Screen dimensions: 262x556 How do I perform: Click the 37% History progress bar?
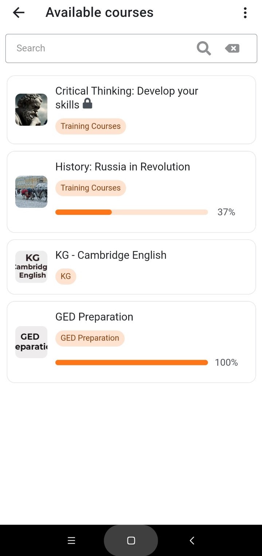click(132, 212)
